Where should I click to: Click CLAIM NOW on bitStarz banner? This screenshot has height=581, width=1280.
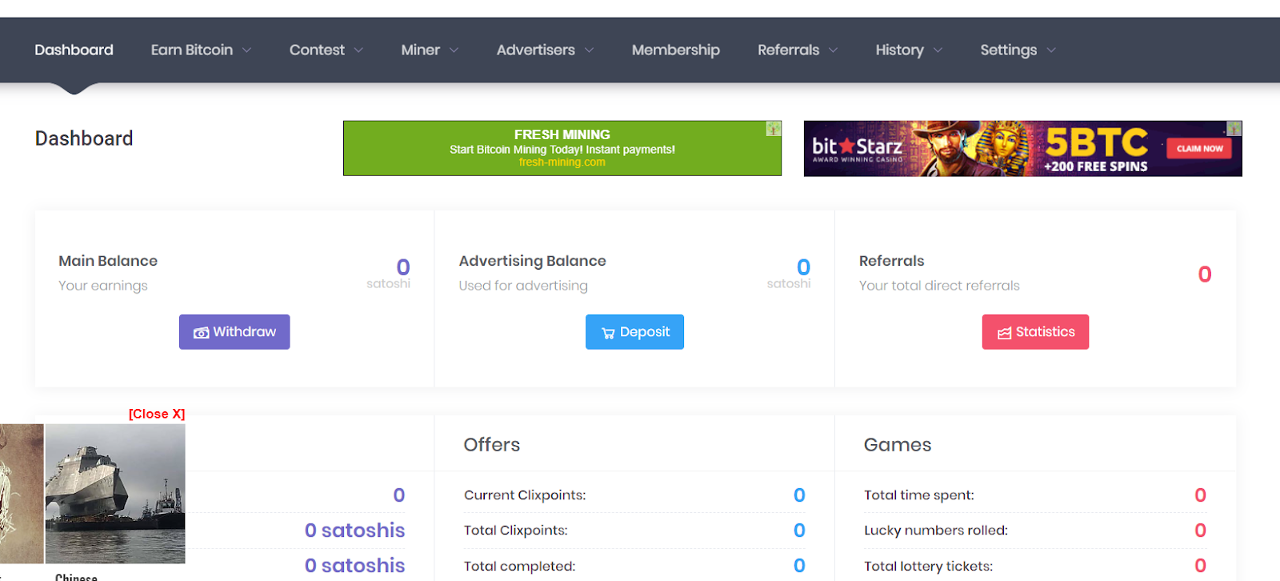pyautogui.click(x=1199, y=148)
